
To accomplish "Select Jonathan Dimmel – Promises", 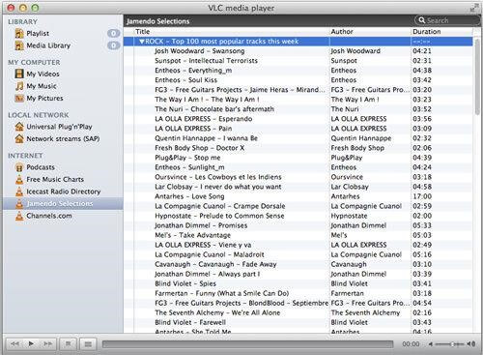I will click(x=201, y=225).
